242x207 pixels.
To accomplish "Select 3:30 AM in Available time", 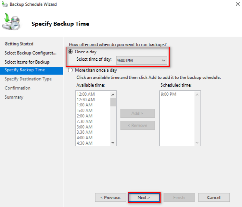I will (84, 132).
